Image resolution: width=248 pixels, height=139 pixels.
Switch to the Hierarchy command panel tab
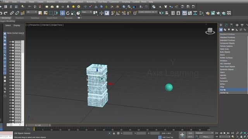coord(231,25)
